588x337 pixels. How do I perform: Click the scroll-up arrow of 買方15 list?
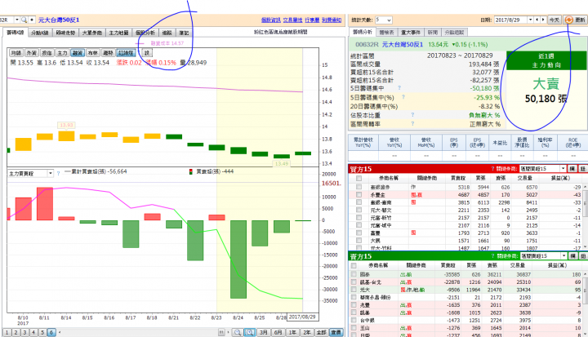(x=585, y=186)
